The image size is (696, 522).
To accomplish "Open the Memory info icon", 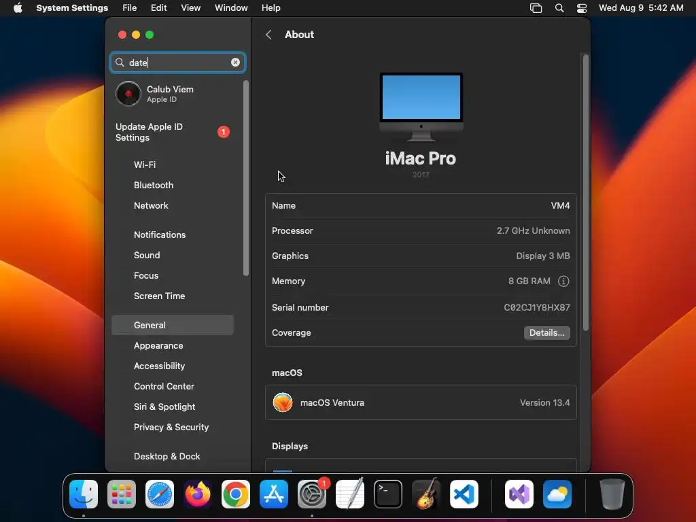I will (x=563, y=281).
